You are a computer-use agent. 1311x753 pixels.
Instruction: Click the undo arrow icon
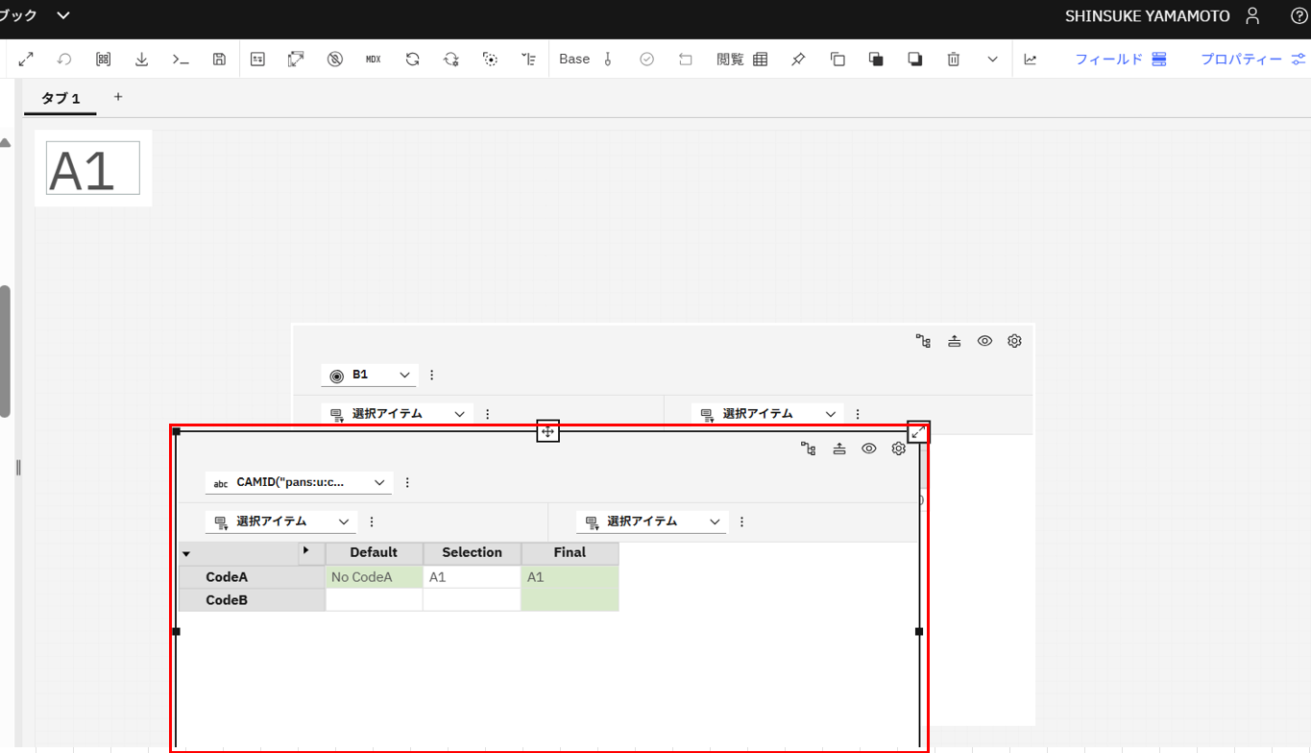click(64, 60)
